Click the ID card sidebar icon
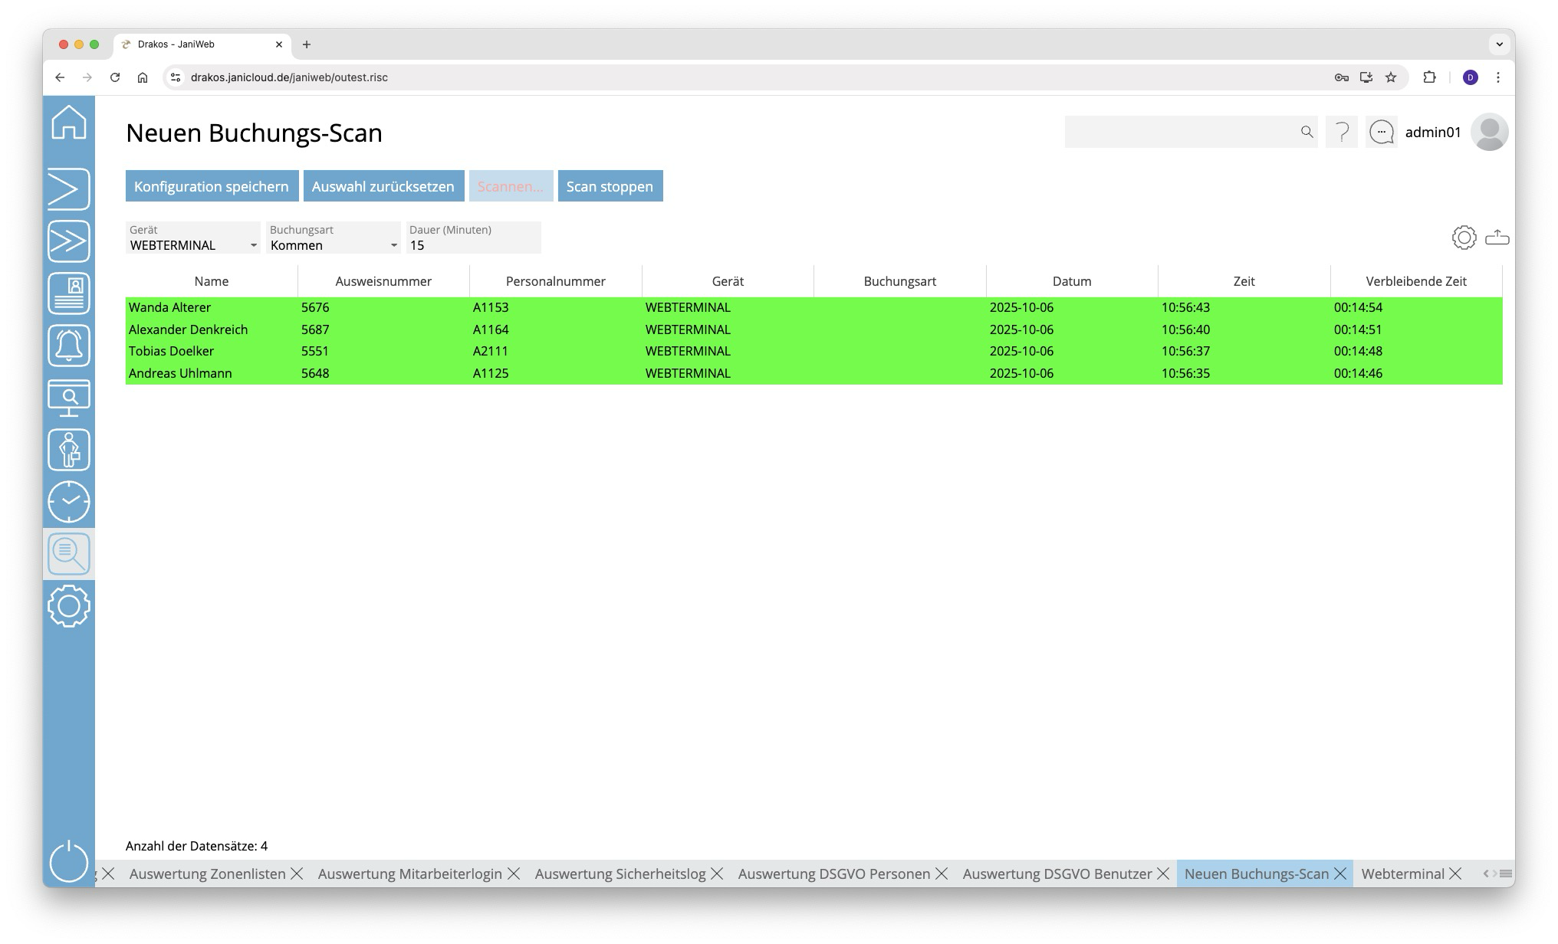 tap(69, 293)
